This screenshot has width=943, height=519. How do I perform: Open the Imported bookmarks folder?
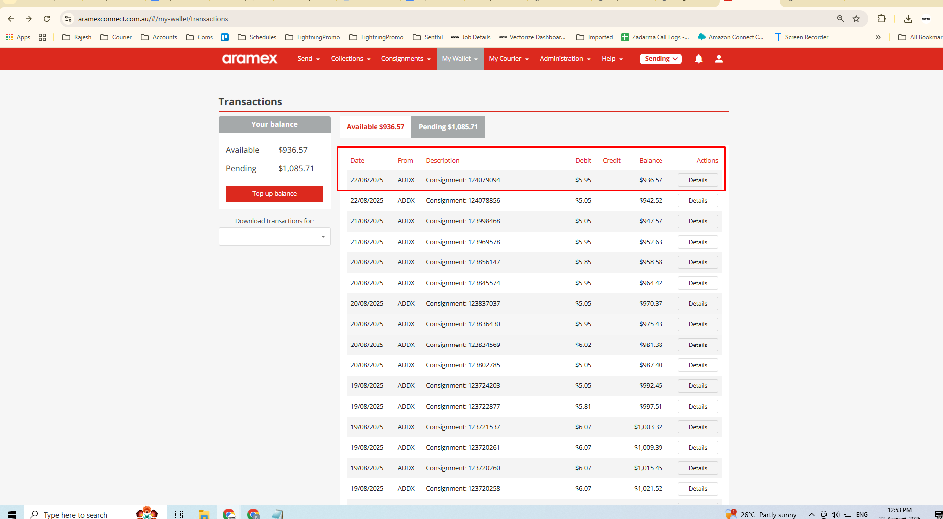point(594,37)
